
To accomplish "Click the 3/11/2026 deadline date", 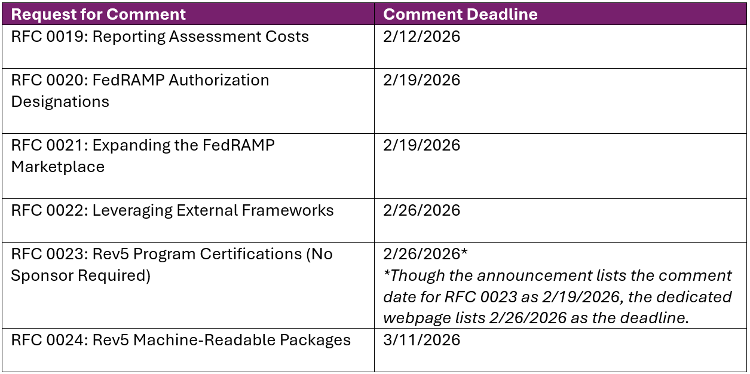I will 421,340.
